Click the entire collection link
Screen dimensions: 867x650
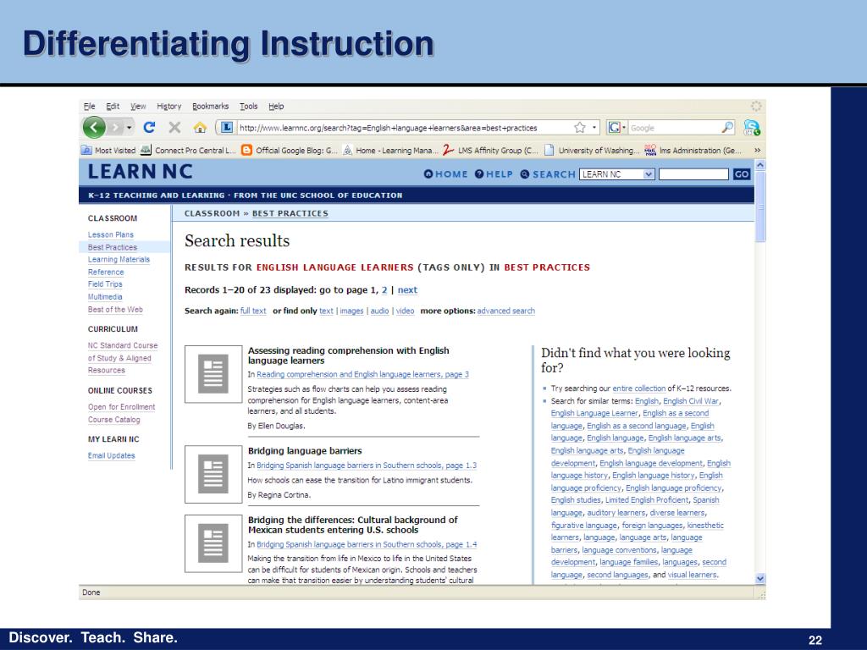tap(638, 388)
